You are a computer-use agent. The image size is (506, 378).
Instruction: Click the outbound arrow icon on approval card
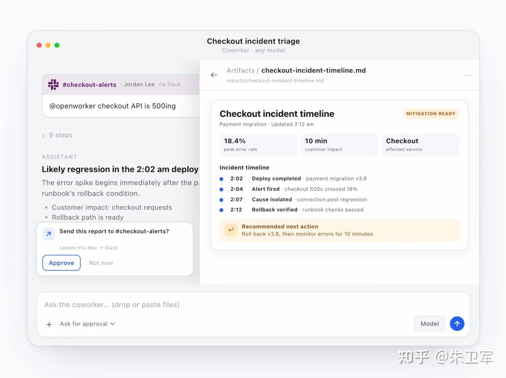coord(49,234)
